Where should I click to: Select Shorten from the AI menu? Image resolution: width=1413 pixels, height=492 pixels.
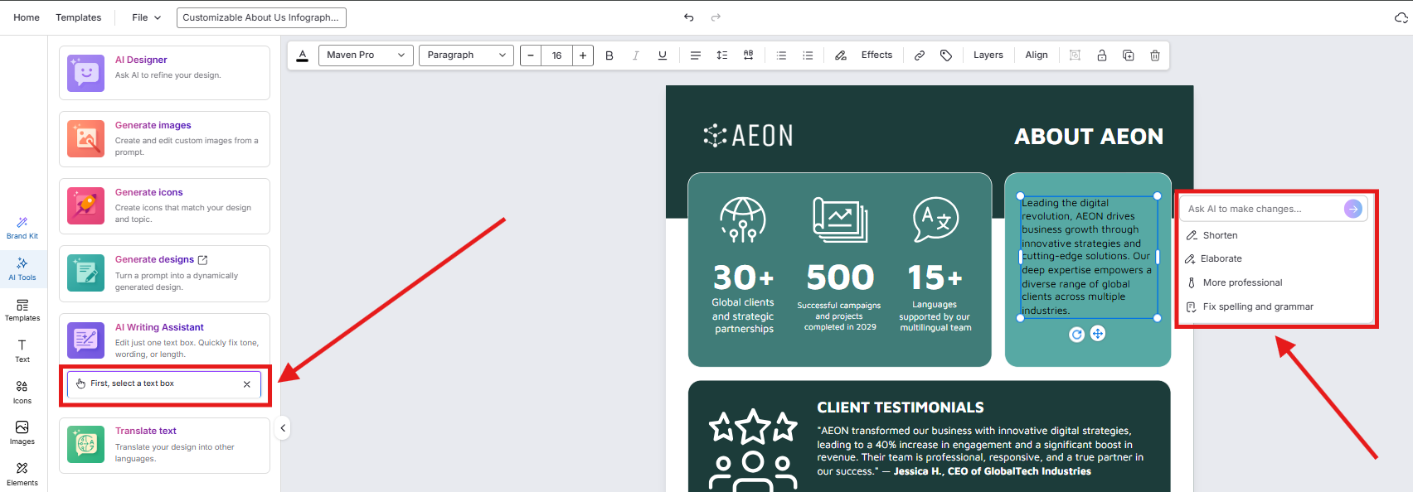pos(1220,235)
